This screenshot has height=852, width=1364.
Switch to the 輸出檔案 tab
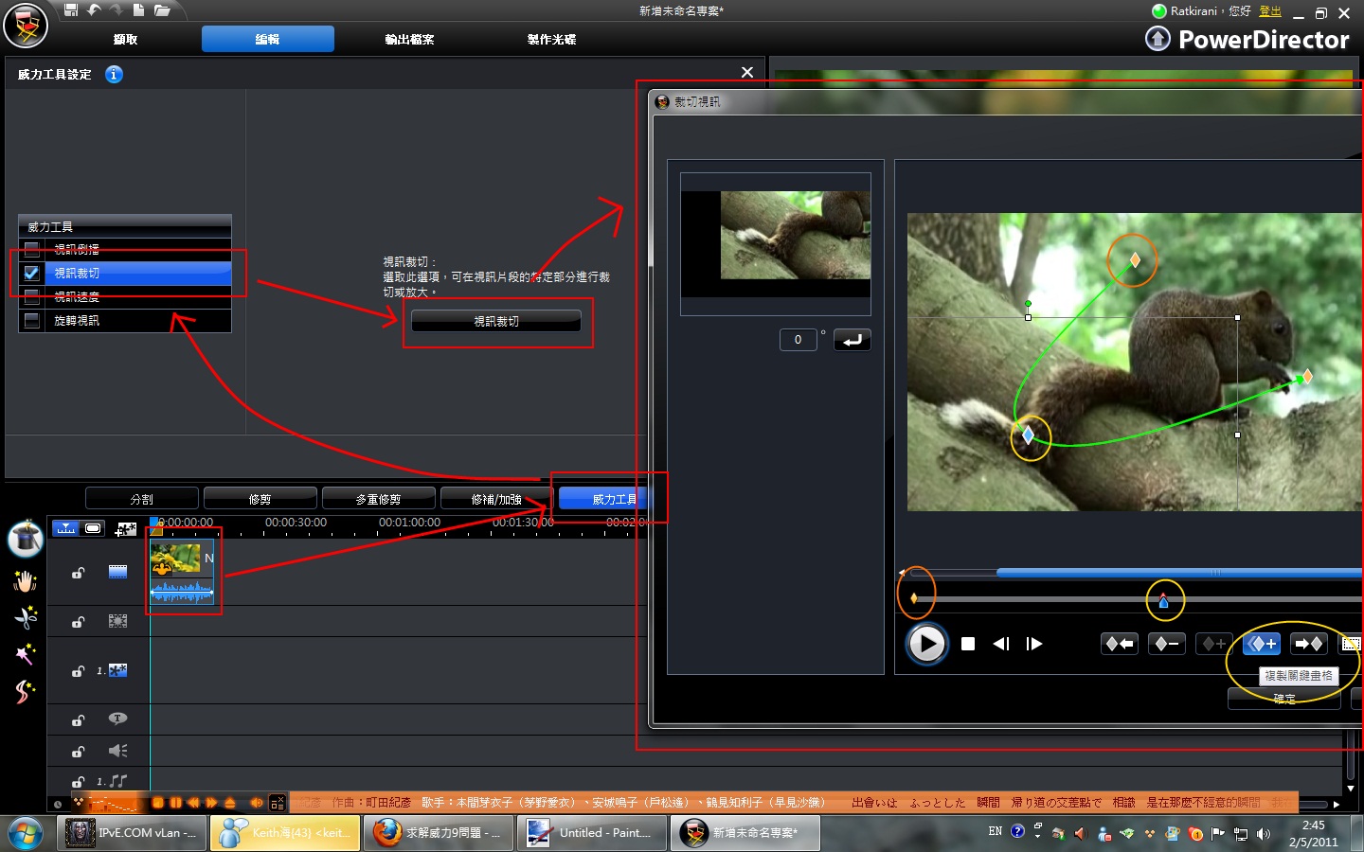(x=409, y=39)
